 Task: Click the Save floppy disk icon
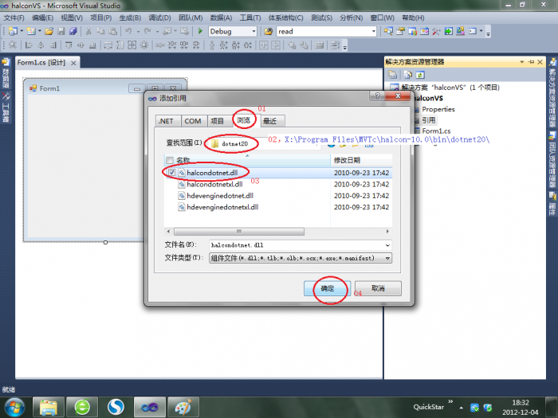pyautogui.click(x=61, y=31)
